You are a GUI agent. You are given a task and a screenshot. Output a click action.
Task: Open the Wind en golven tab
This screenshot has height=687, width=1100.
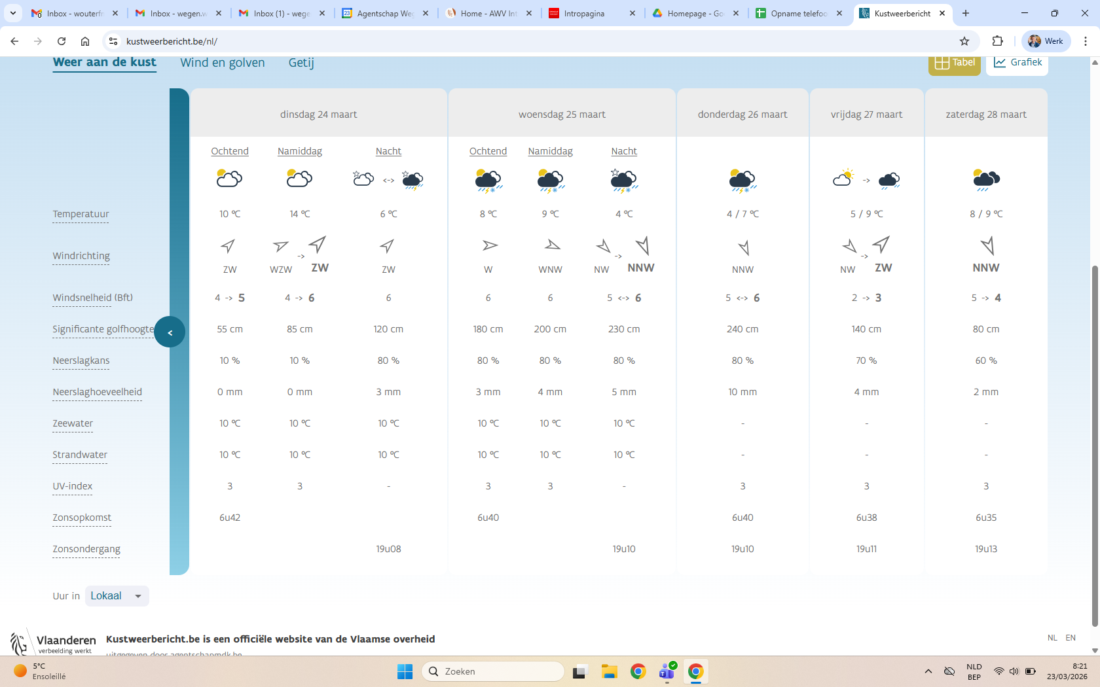[x=223, y=63]
